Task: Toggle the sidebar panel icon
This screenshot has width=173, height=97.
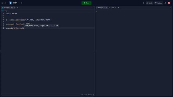Action: coord(2,3)
